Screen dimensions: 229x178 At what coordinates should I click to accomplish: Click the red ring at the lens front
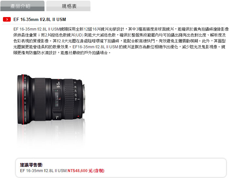point(23,100)
